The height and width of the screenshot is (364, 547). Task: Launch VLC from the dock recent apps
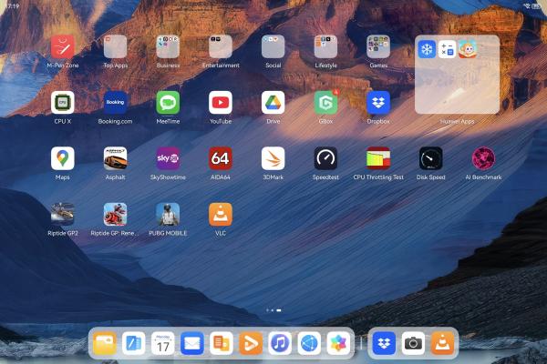[x=443, y=343]
